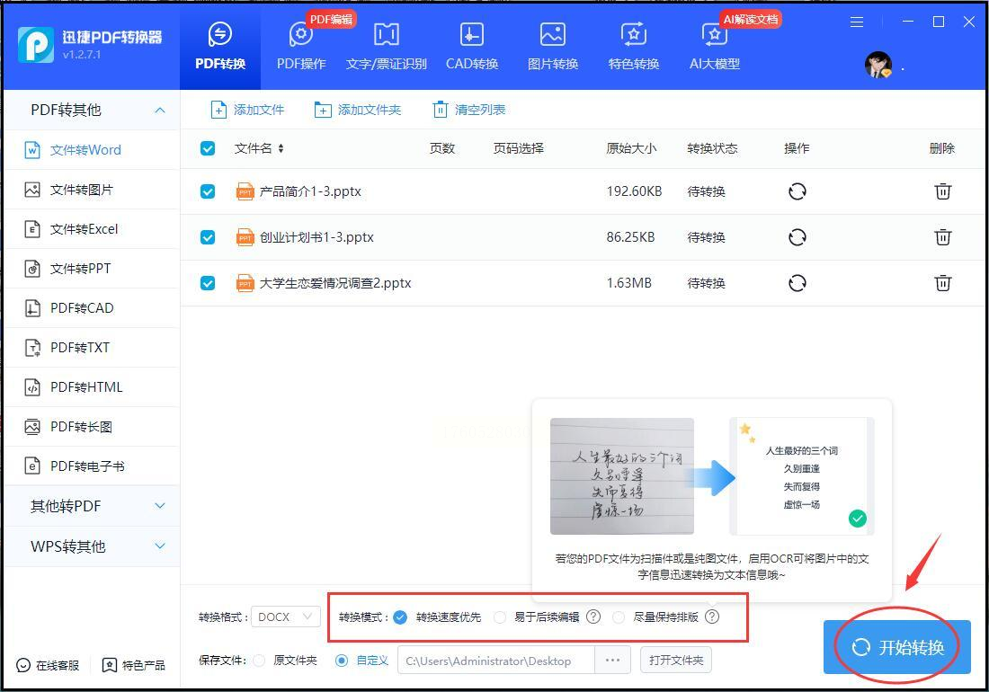This screenshot has height=692, width=989.
Task: Delete 产品简介1-3.pptx using its trash icon
Action: [x=942, y=191]
